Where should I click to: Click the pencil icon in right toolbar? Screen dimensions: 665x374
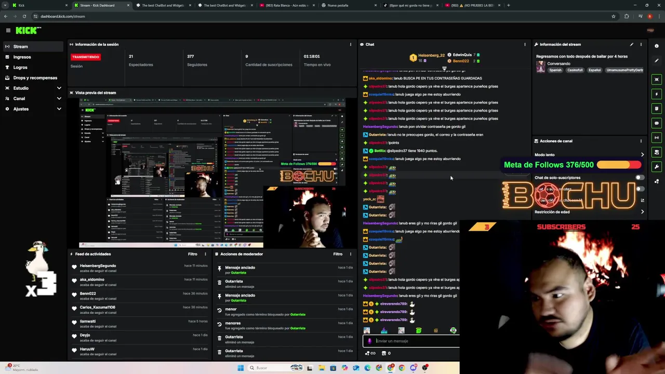tap(657, 61)
